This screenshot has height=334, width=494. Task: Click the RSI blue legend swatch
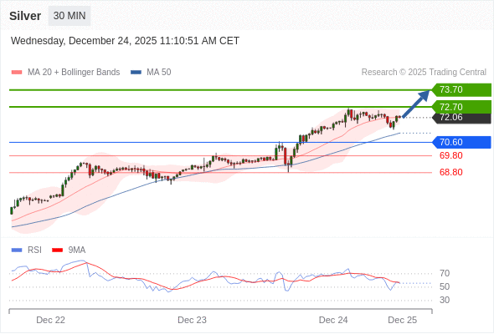coord(17,250)
